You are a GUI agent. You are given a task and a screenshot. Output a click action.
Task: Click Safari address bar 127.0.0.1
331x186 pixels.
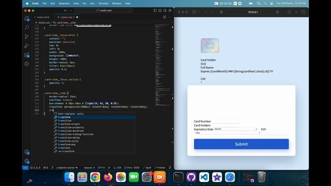pos(253,12)
